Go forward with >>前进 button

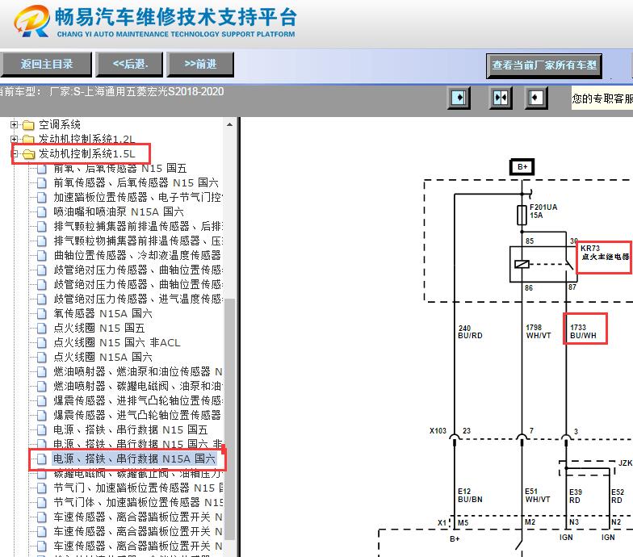pos(200,65)
